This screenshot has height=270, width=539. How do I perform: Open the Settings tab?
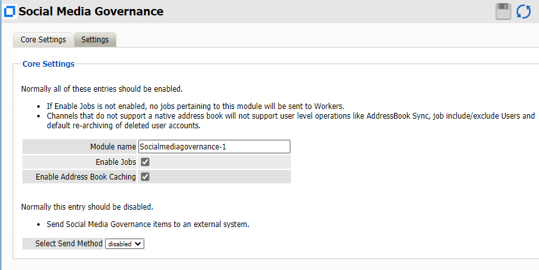click(x=95, y=40)
